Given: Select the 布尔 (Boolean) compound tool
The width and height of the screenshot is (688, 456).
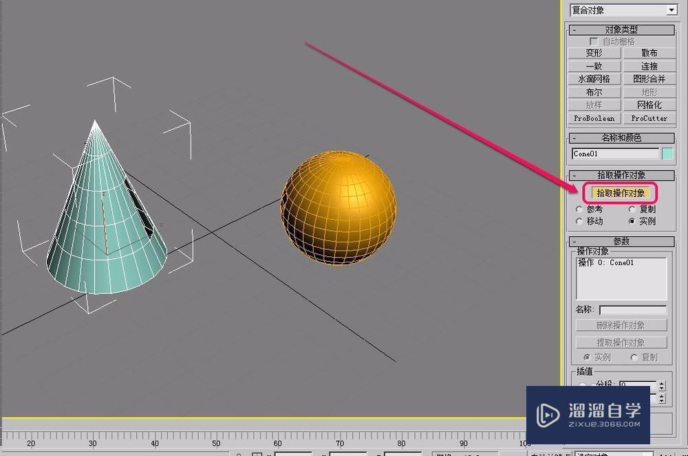Looking at the screenshot, I should tap(593, 91).
